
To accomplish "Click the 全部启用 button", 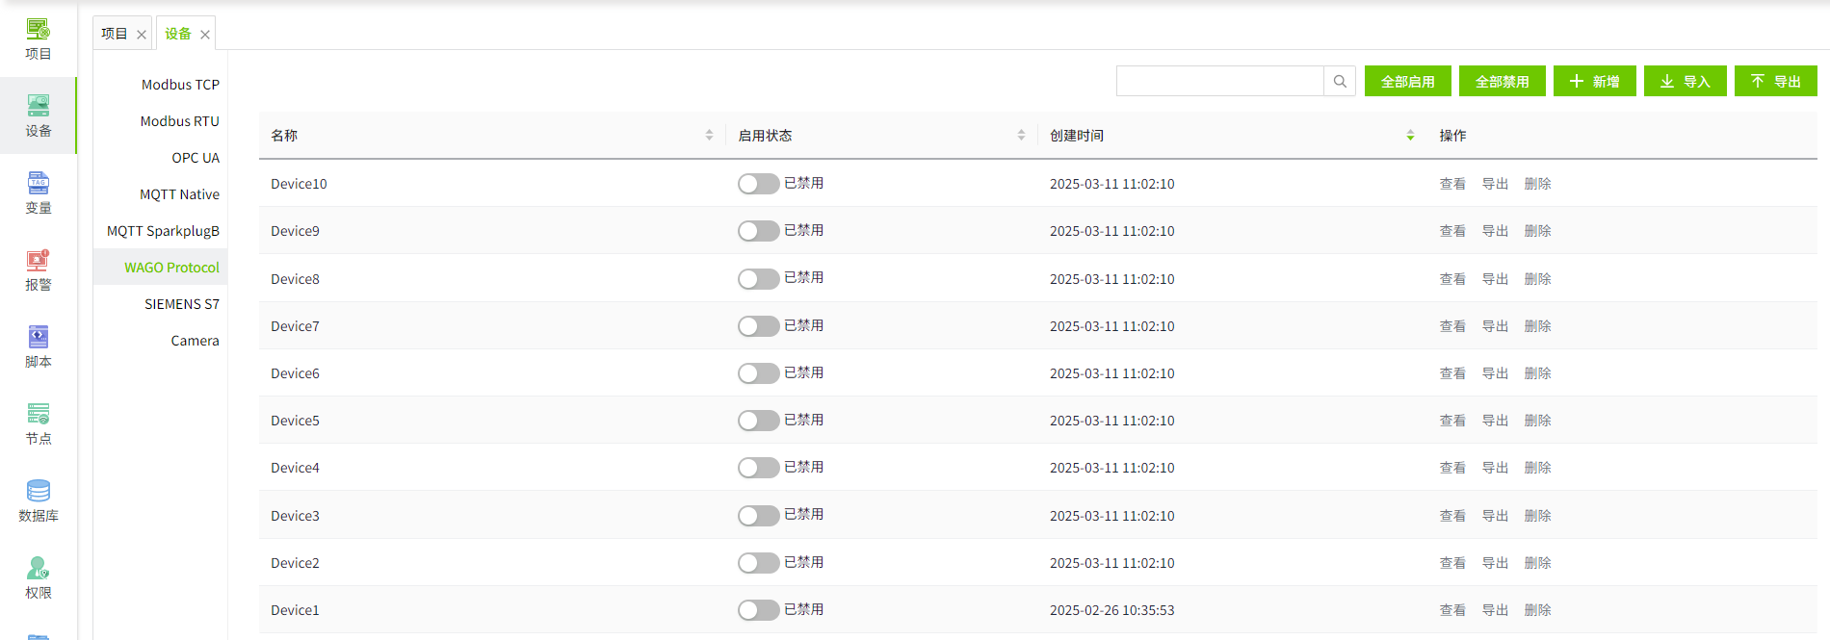I will pyautogui.click(x=1407, y=82).
